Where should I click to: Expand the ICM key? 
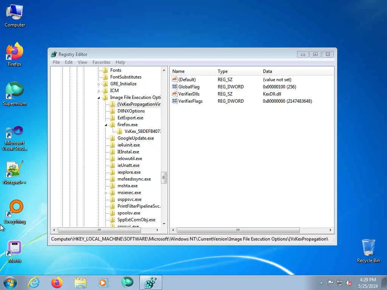99,91
